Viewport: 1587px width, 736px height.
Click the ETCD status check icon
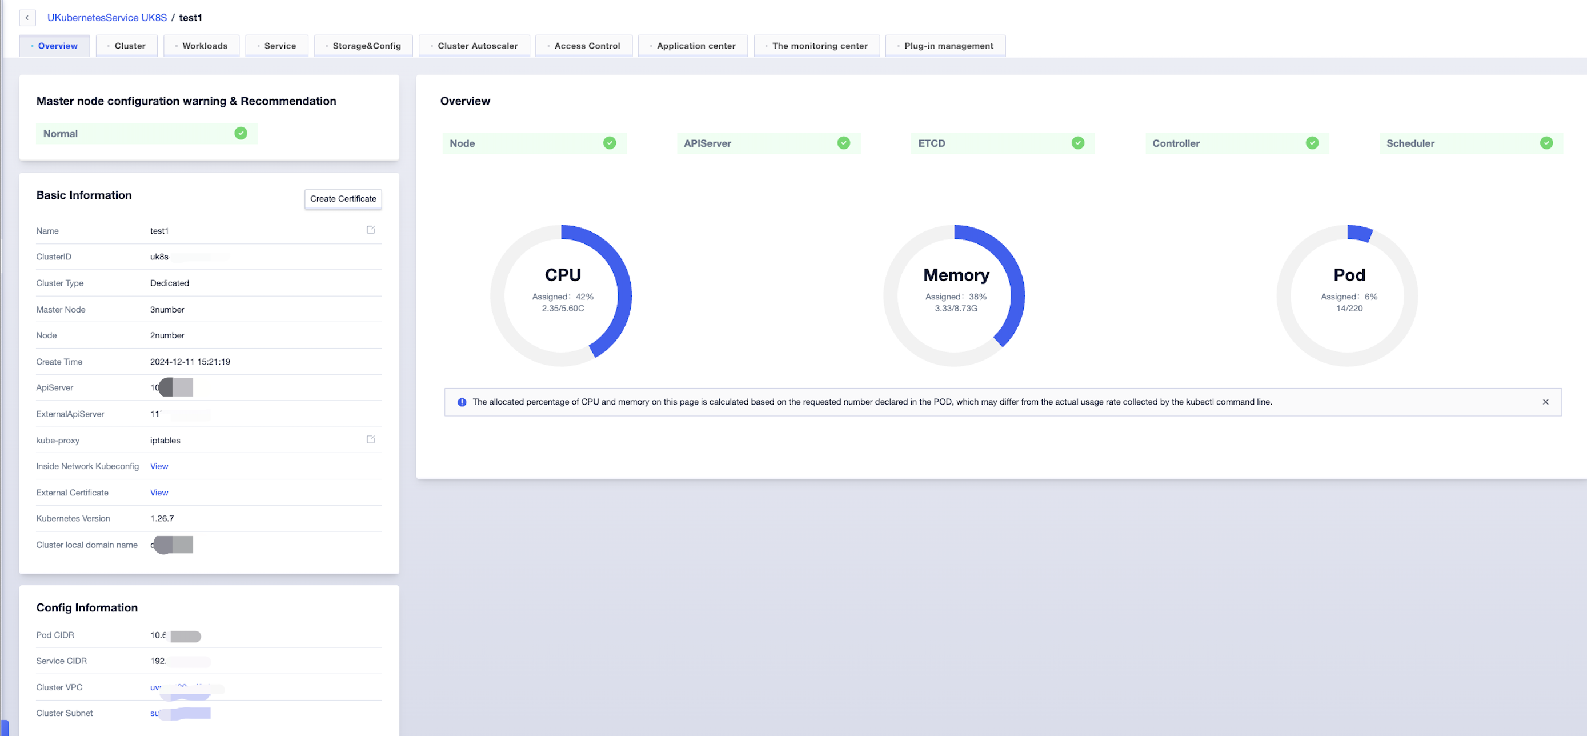click(x=1077, y=143)
